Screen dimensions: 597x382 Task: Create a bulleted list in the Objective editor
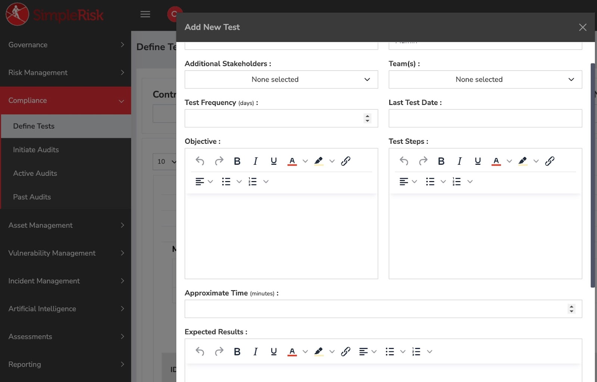(226, 181)
